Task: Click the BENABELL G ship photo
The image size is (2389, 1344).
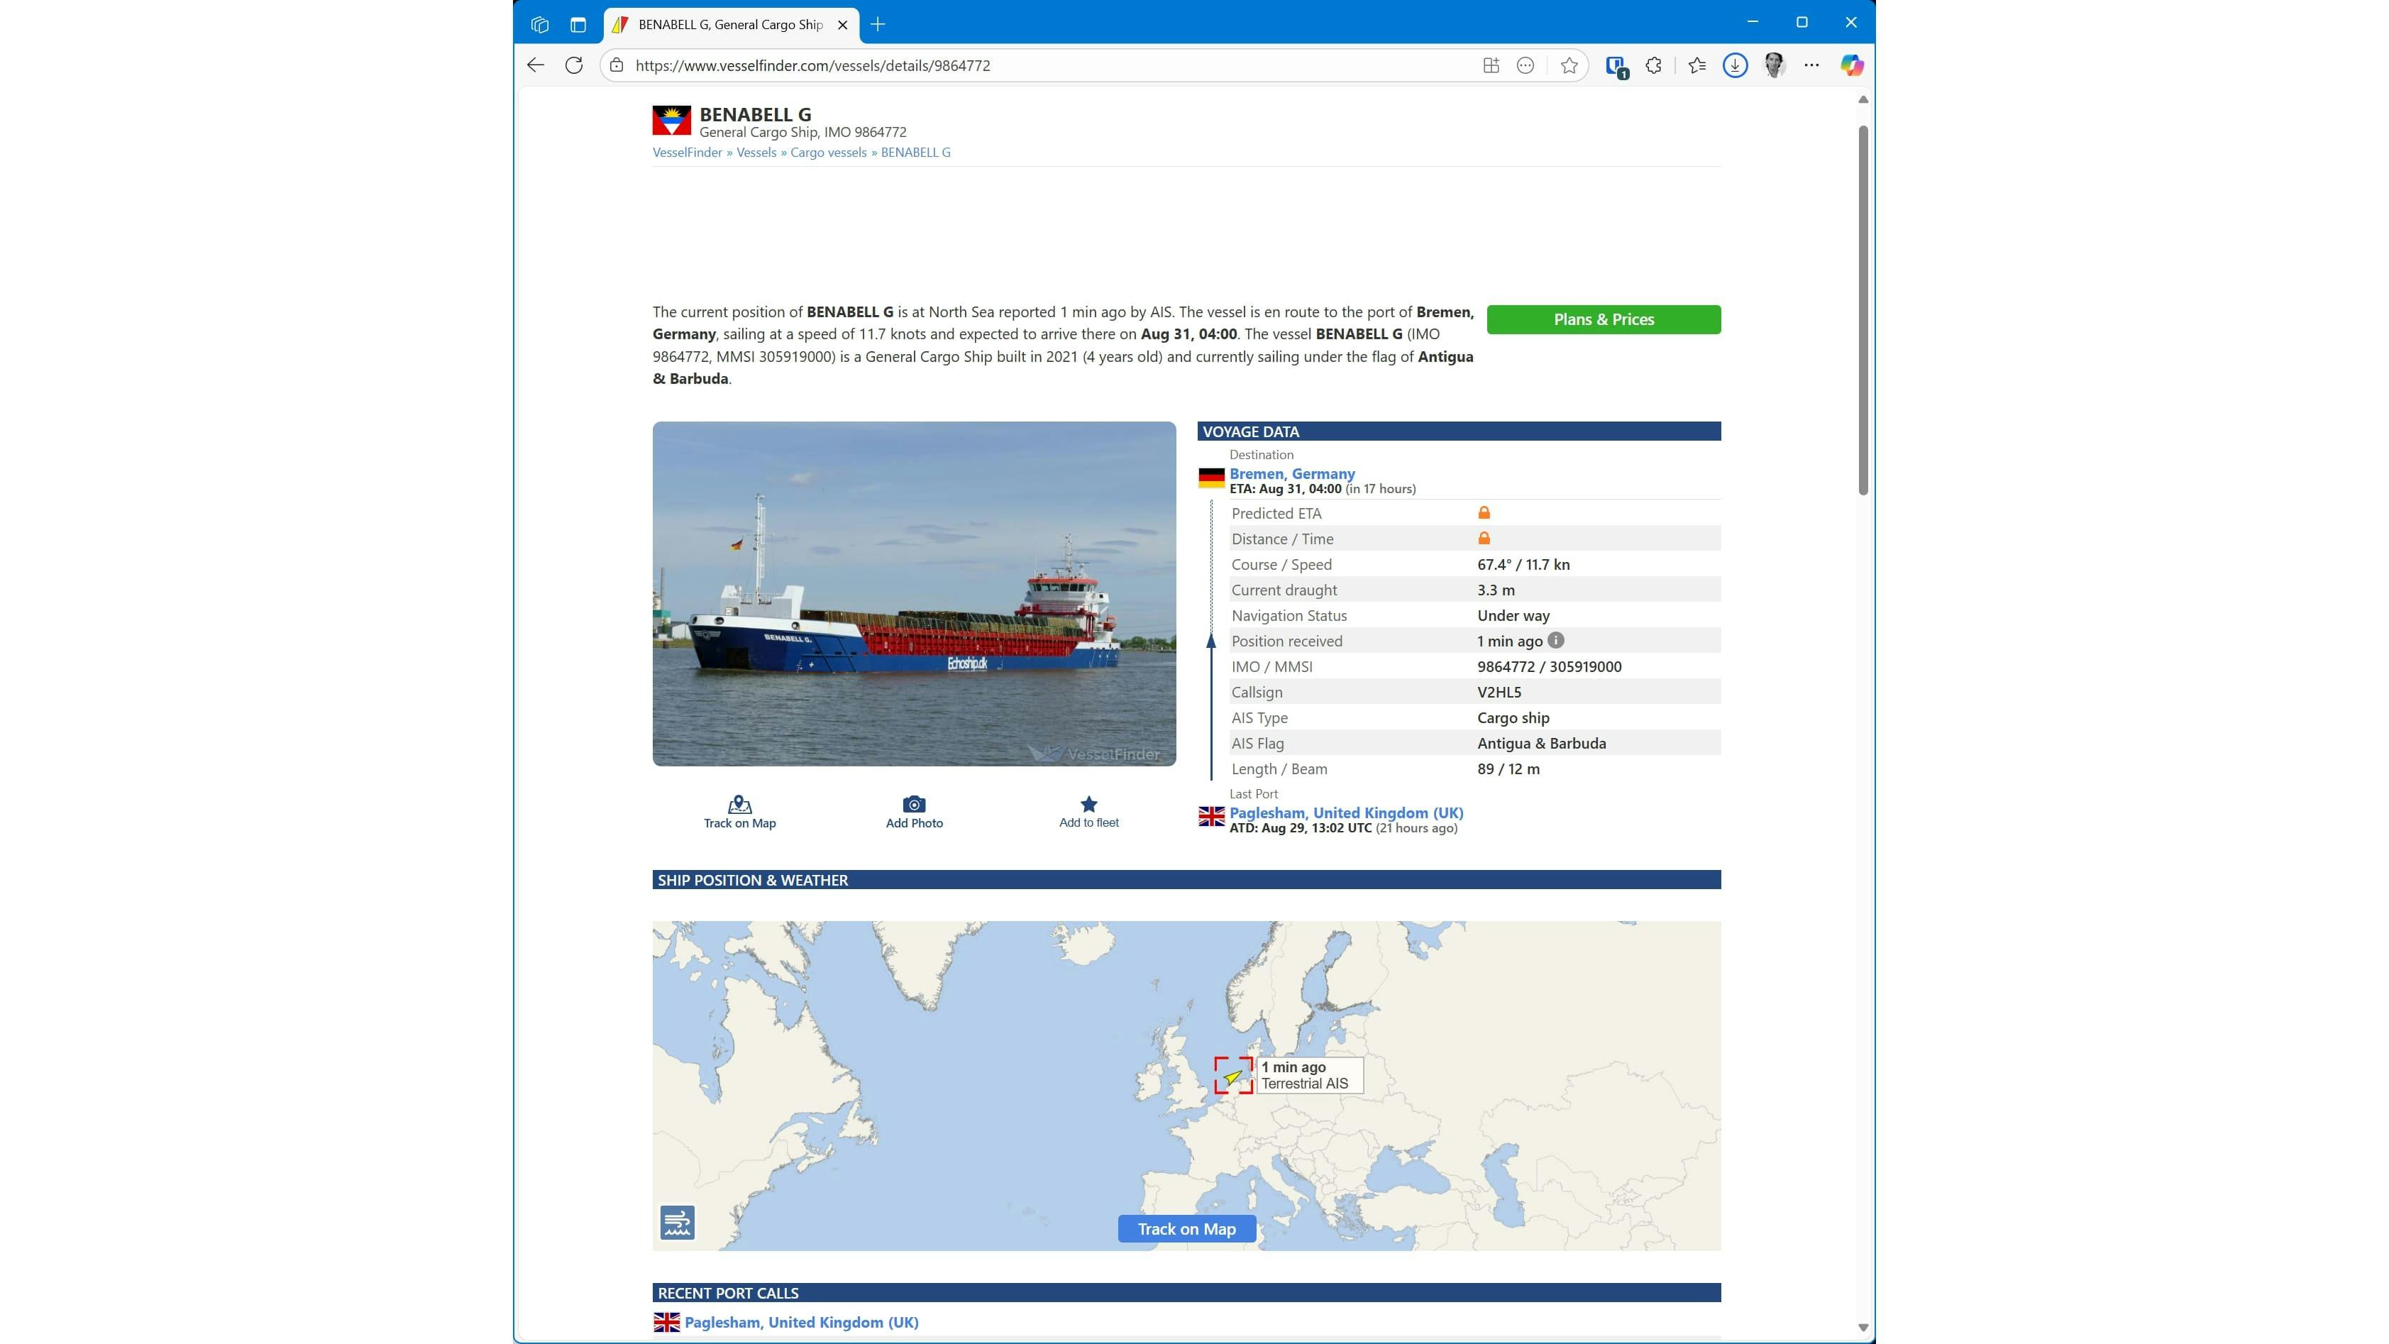Action: pyautogui.click(x=913, y=594)
